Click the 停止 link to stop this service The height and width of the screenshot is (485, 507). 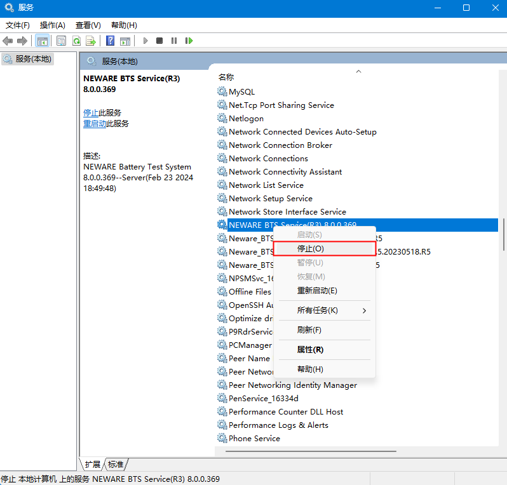pyautogui.click(x=91, y=113)
